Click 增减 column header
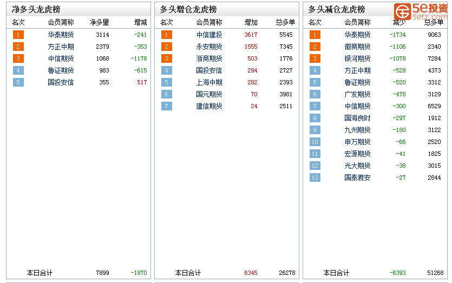The width and height of the screenshot is (452, 283). [x=141, y=22]
